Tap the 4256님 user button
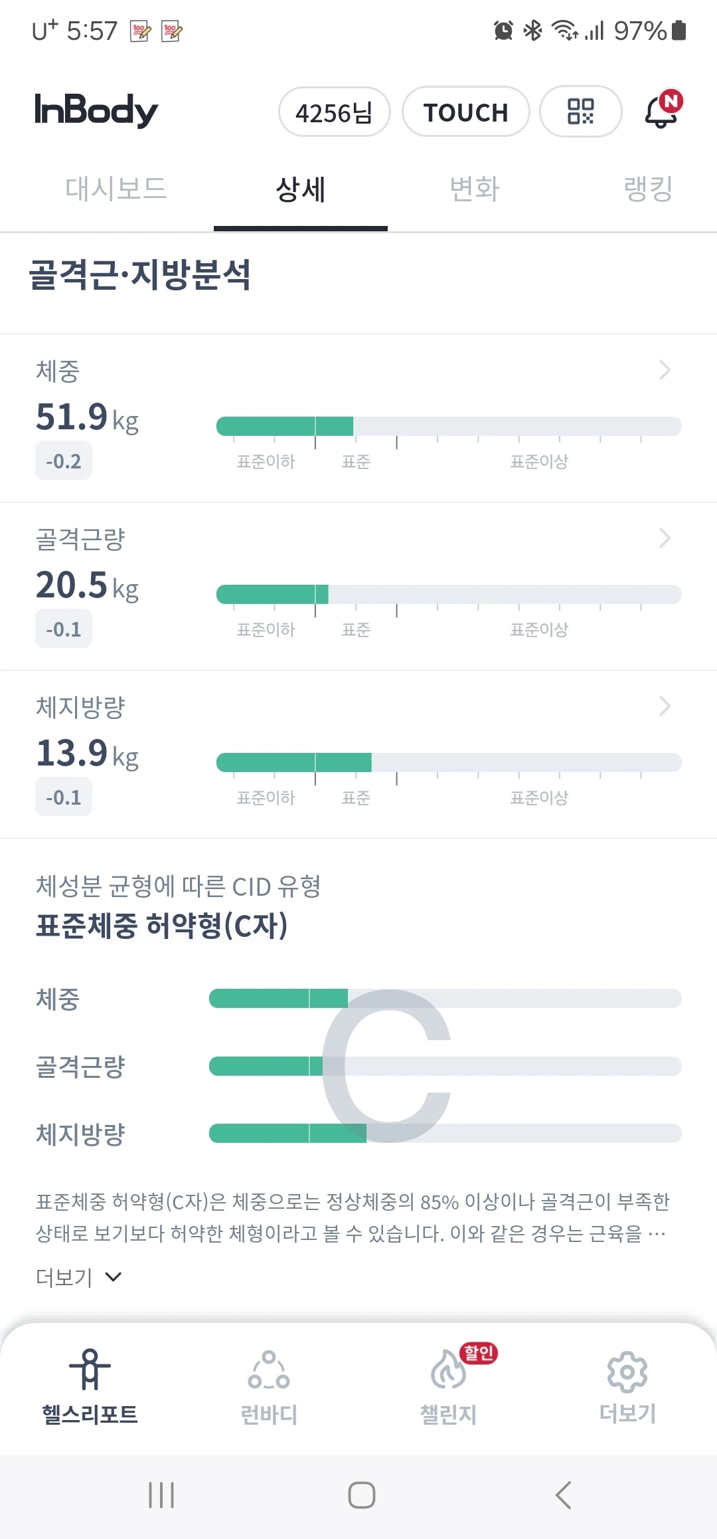 point(334,112)
